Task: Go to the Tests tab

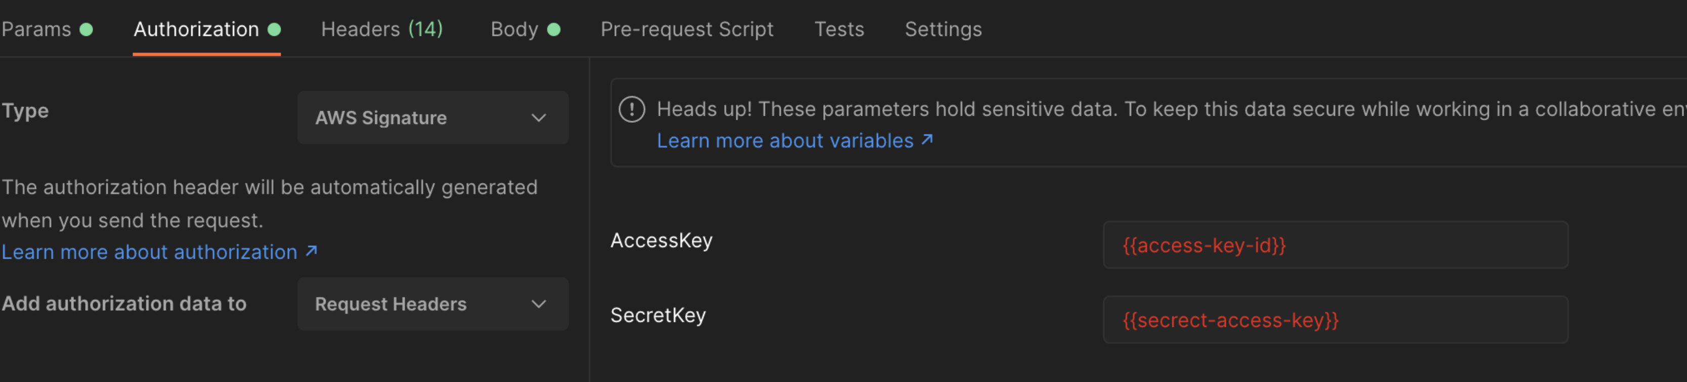Action: [839, 29]
